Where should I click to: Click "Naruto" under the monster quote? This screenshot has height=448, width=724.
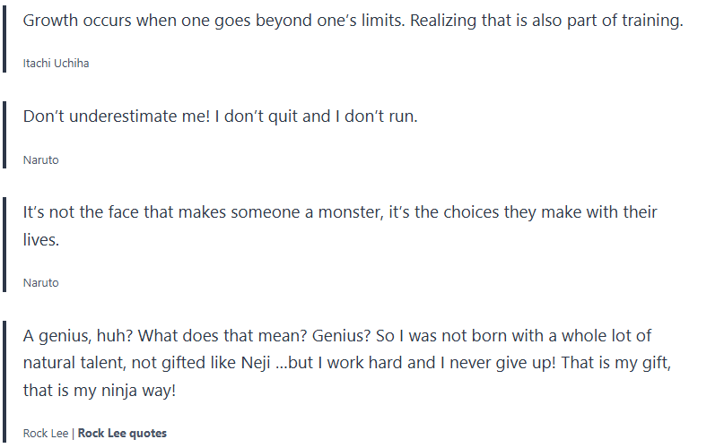pos(40,283)
